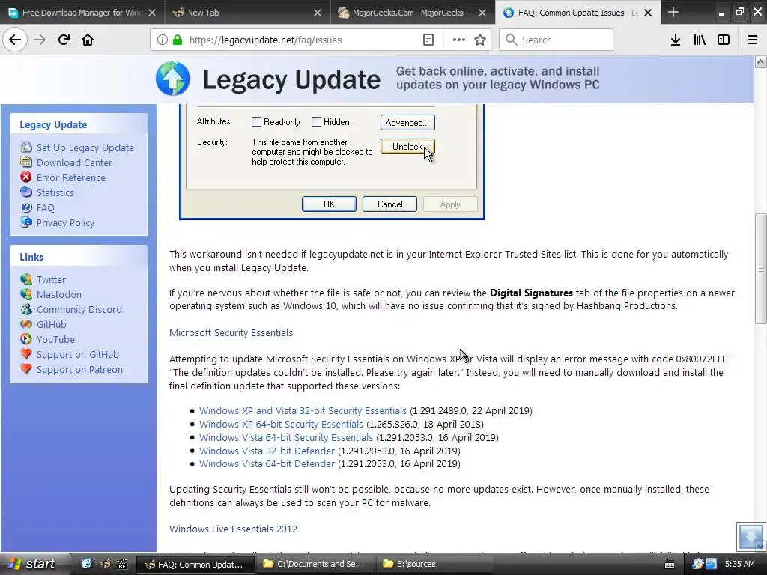The width and height of the screenshot is (767, 575).
Task: Go back to the previous page
Action: click(15, 40)
